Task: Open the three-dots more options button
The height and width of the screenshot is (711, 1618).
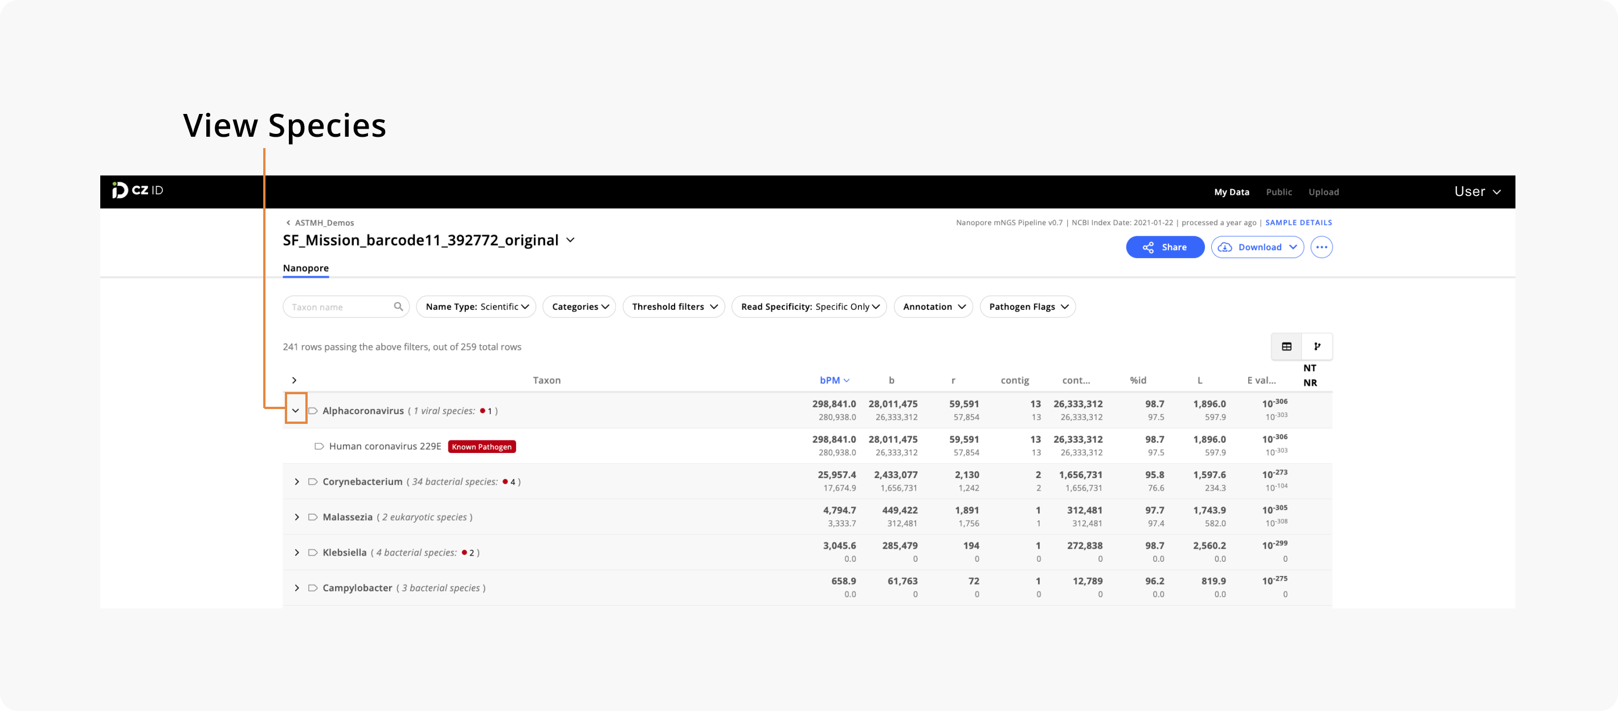Action: point(1322,247)
